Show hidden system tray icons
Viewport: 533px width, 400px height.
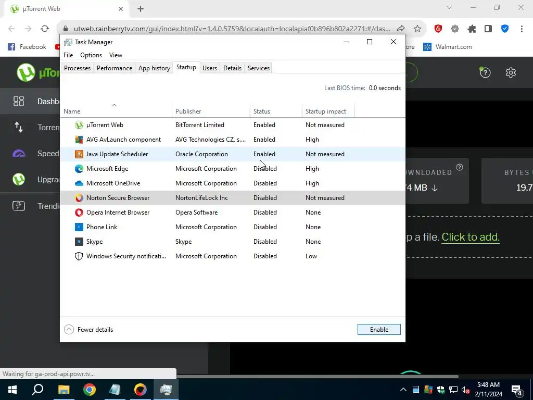pos(403,390)
